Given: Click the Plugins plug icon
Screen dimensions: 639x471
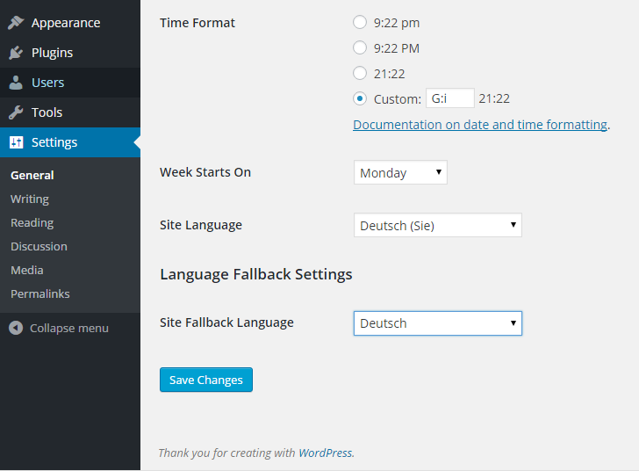Looking at the screenshot, I should pyautogui.click(x=16, y=53).
